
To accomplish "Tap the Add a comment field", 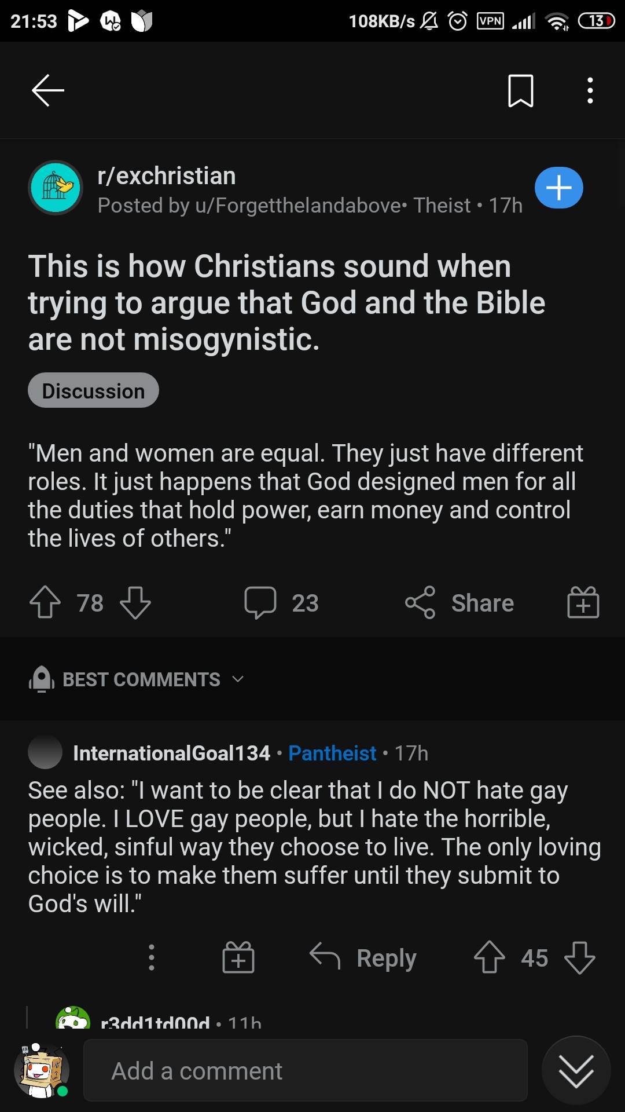I will (x=305, y=1070).
